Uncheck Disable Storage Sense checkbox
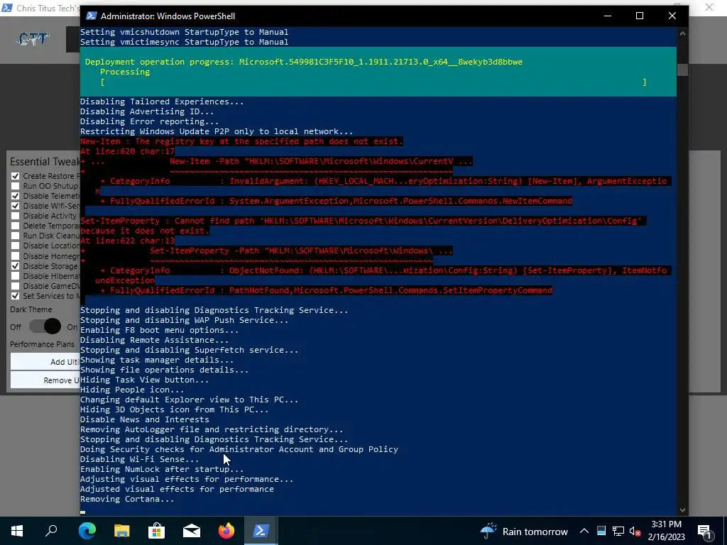Viewport: 727px width, 545px height. pyautogui.click(x=16, y=266)
